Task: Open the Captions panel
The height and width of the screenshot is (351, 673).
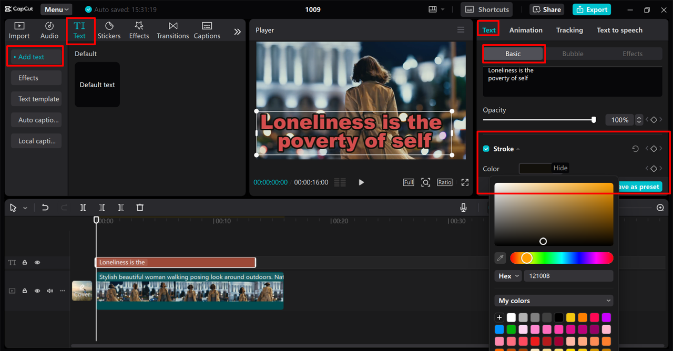Action: pyautogui.click(x=207, y=30)
